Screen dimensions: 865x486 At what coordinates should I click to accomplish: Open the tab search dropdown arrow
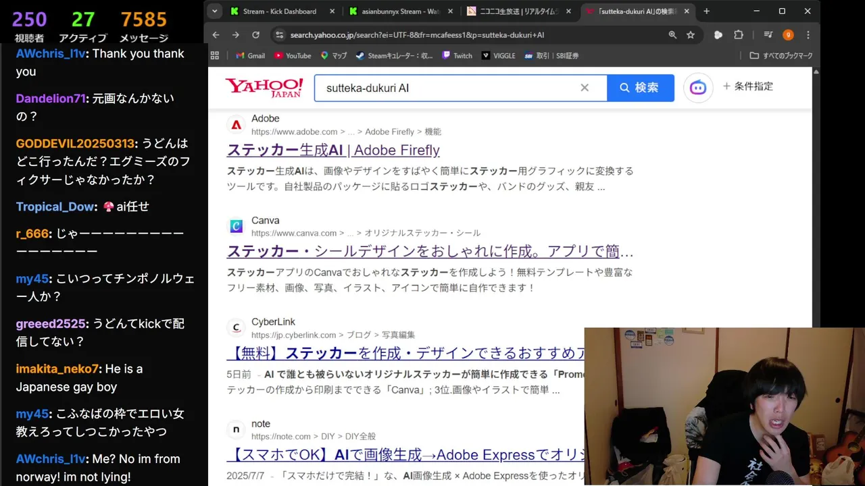[x=215, y=11]
